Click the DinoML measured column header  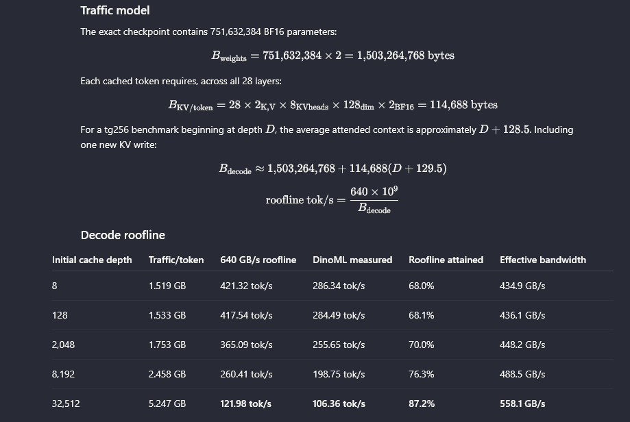pyautogui.click(x=352, y=260)
